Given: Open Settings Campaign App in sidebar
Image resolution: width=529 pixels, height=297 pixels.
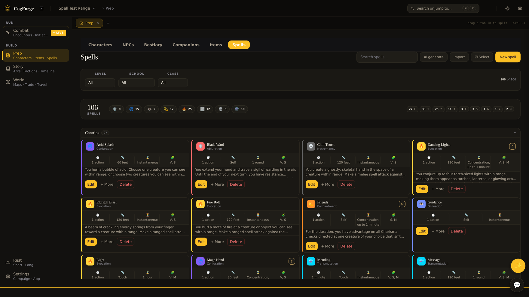Looking at the screenshot, I should [36, 276].
